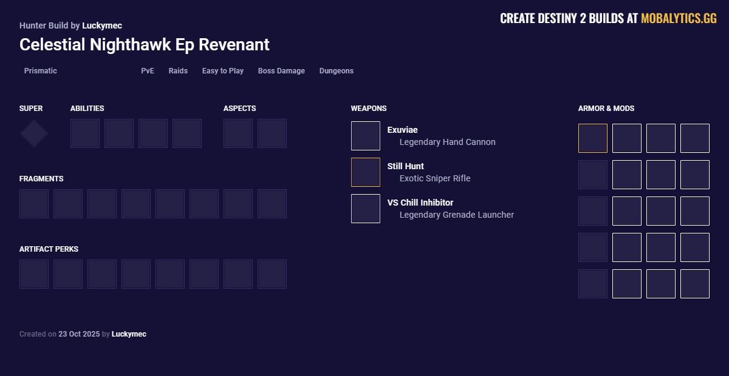Click Luckymec name in the footer
Screen dimensions: 729x376
[x=129, y=334]
